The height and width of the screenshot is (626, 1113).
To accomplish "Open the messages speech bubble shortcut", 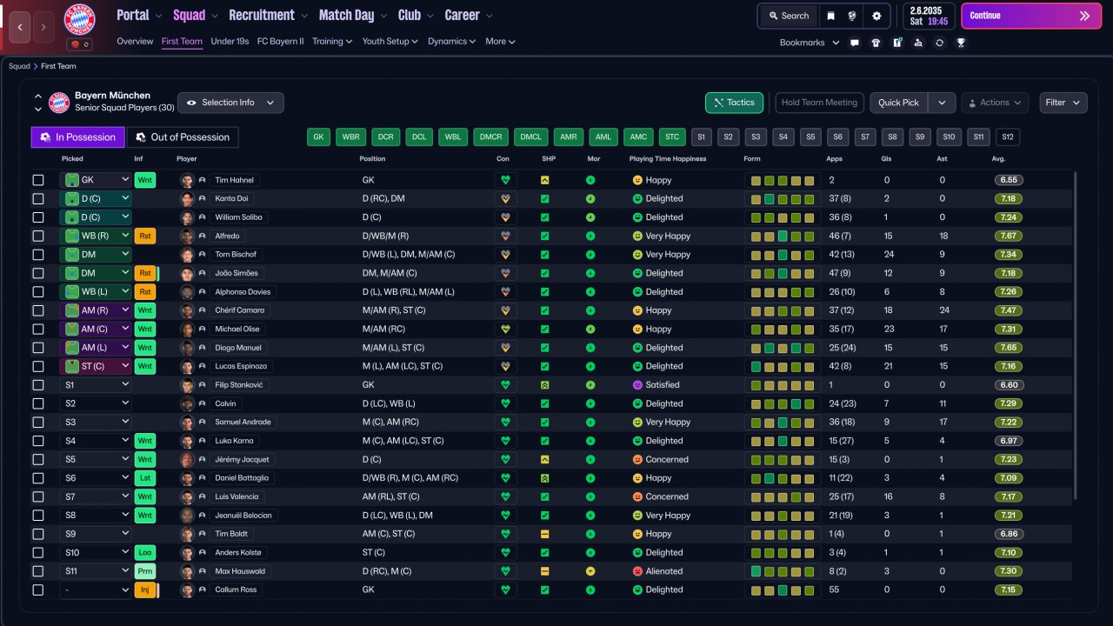I will coord(855,43).
